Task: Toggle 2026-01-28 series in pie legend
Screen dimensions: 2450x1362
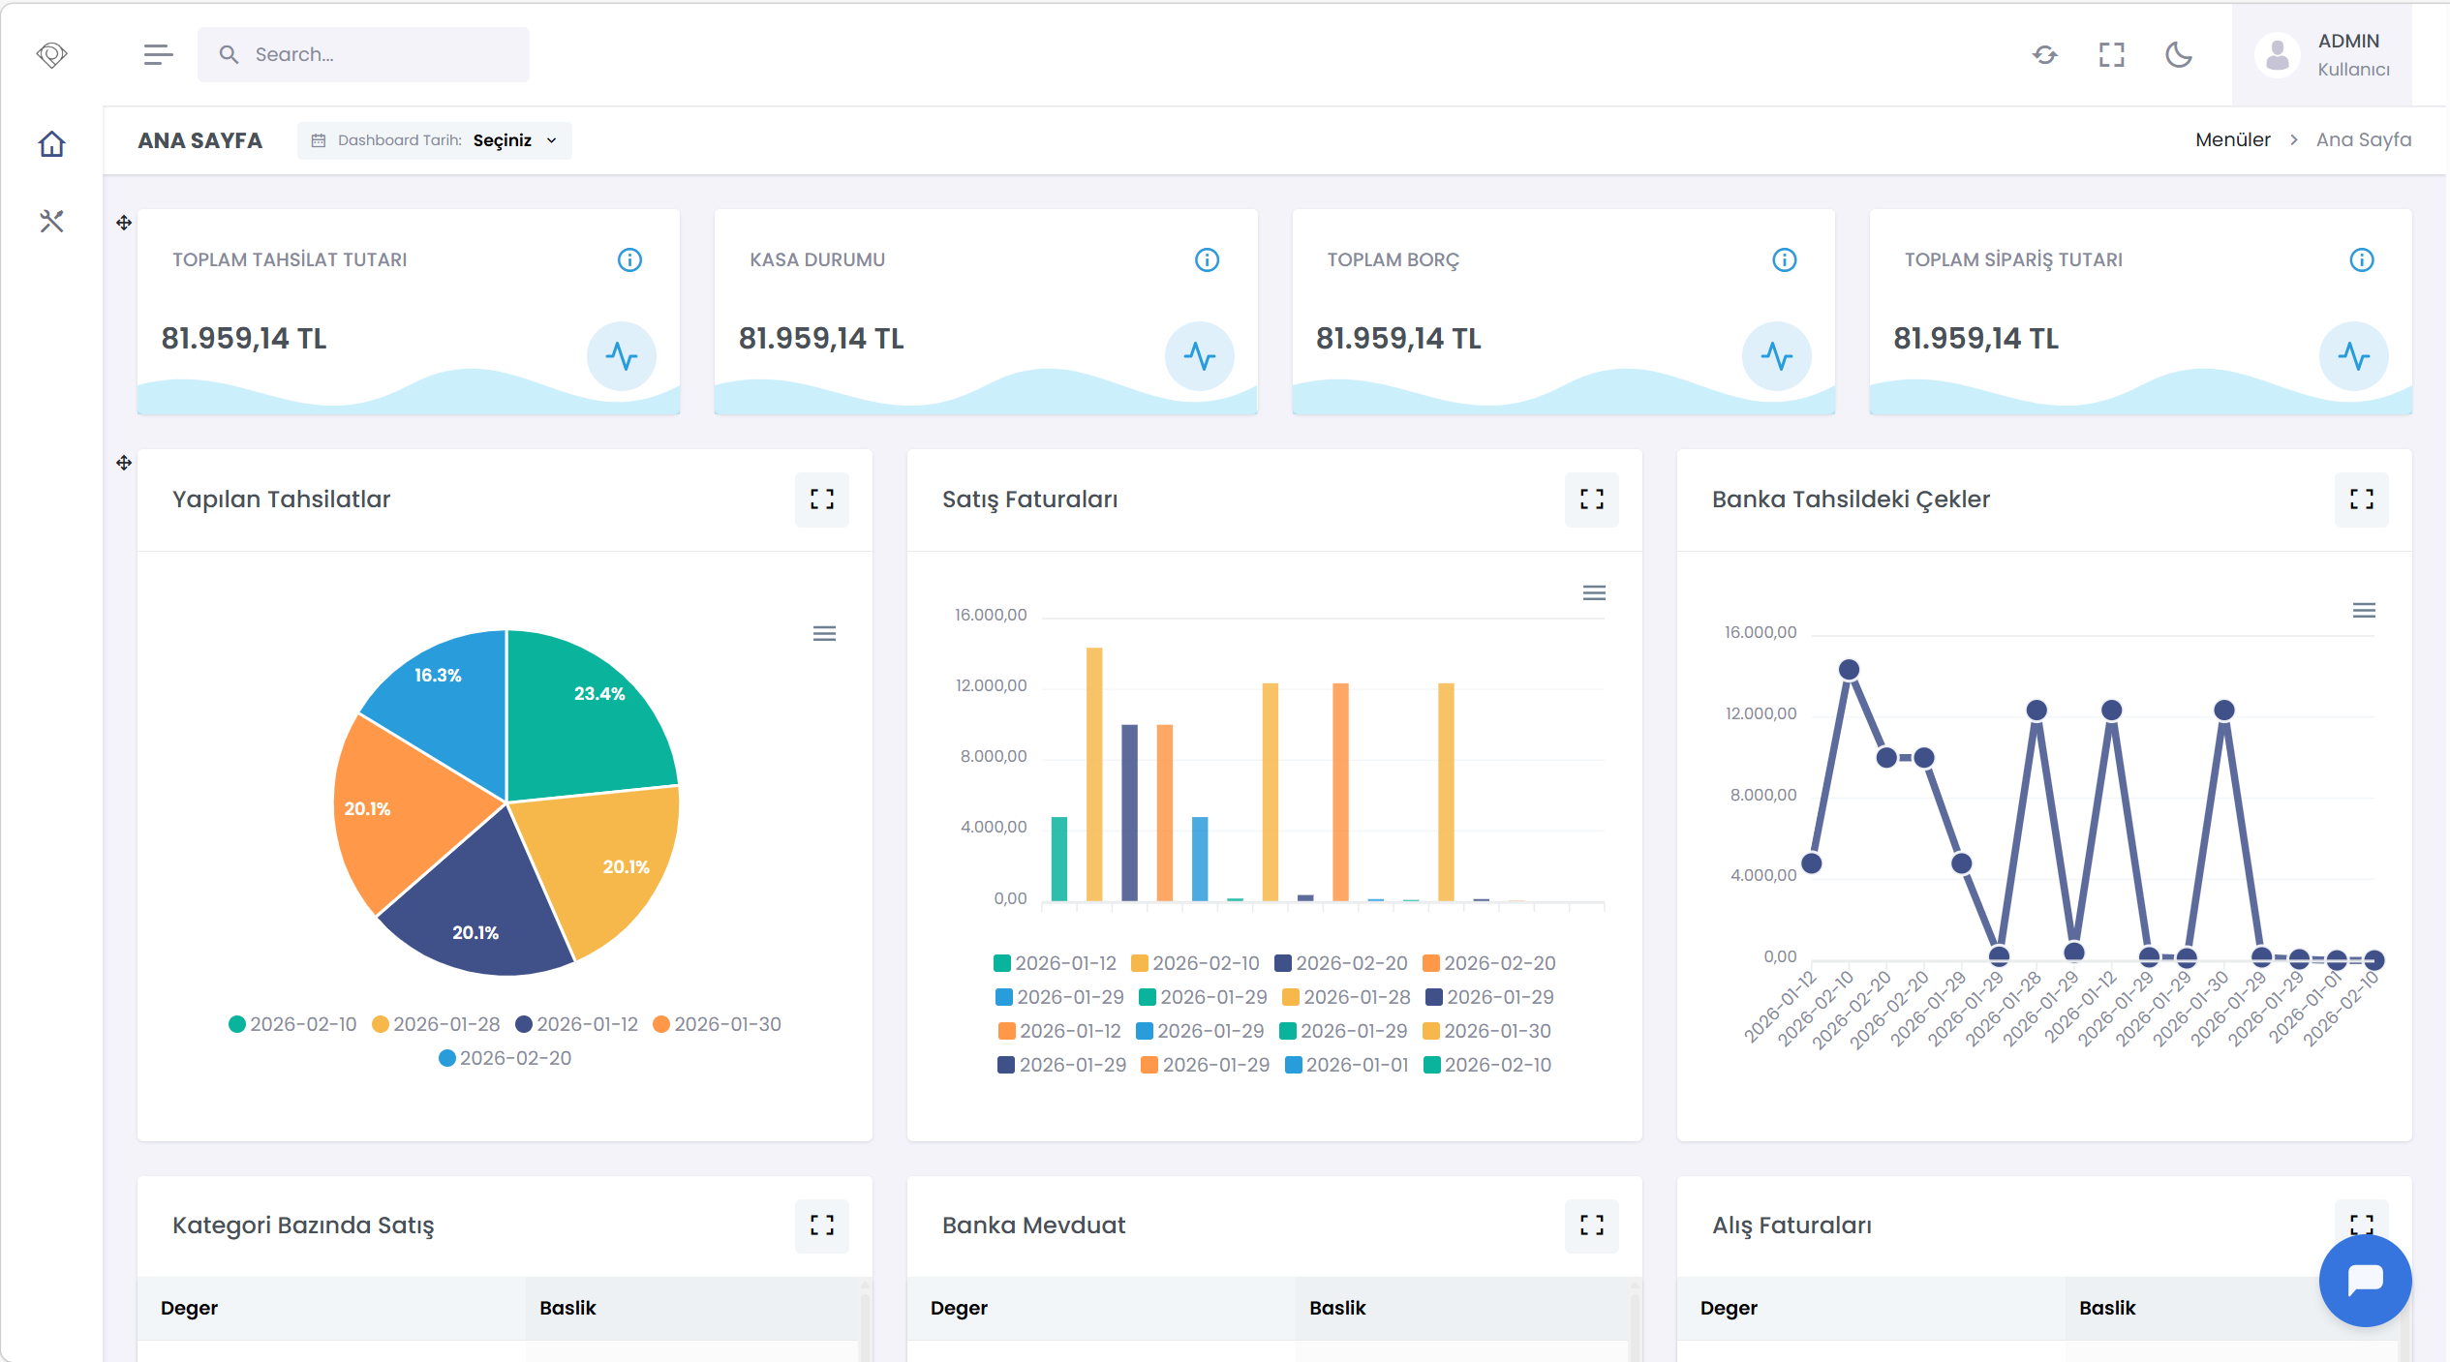Action: coord(436,1024)
